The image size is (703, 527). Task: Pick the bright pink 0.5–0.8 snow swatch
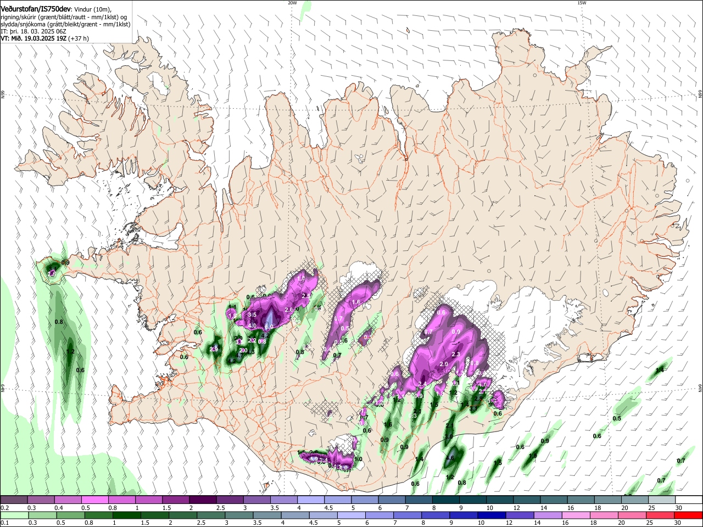click(95, 500)
